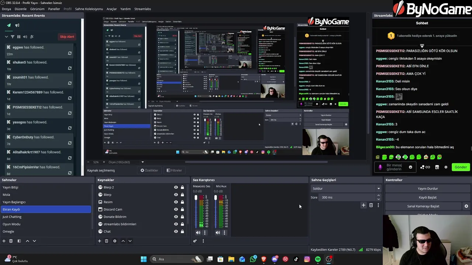Adjust the Masaüstü Ses volume slider
This screenshot has width=472, height=265.
(x=196, y=212)
